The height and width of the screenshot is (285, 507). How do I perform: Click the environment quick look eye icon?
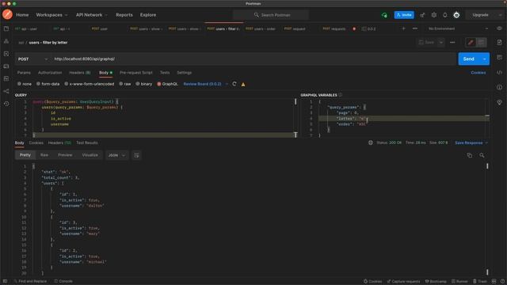499,28
